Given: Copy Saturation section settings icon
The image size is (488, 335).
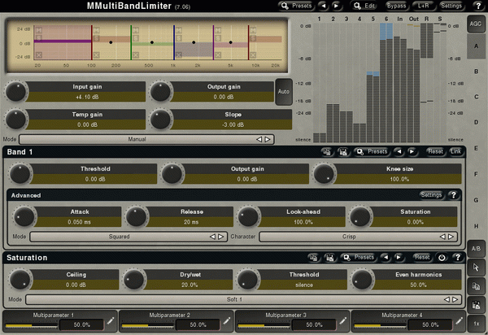Looking at the screenshot, I should pos(314,258).
